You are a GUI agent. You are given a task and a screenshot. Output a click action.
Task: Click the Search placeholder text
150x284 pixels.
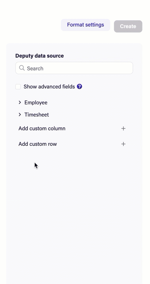coord(35,68)
